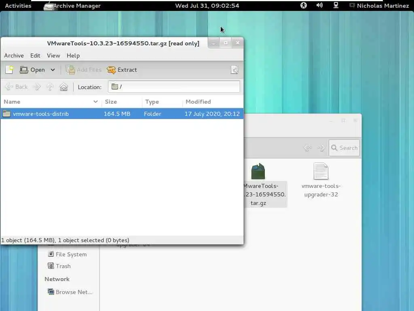Go up one folder level
The height and width of the screenshot is (311, 414).
[50, 87]
